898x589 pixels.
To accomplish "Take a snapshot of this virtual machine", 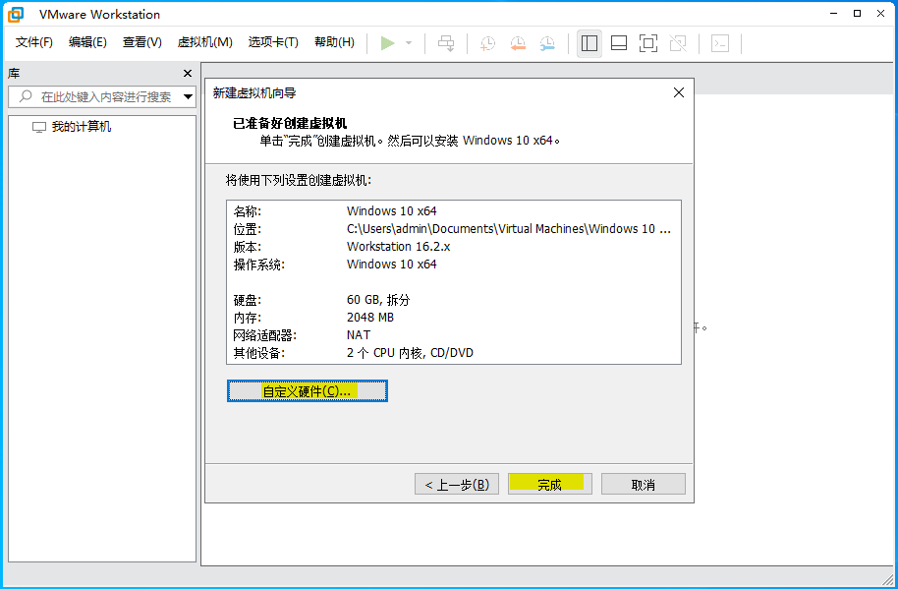I will (x=487, y=43).
